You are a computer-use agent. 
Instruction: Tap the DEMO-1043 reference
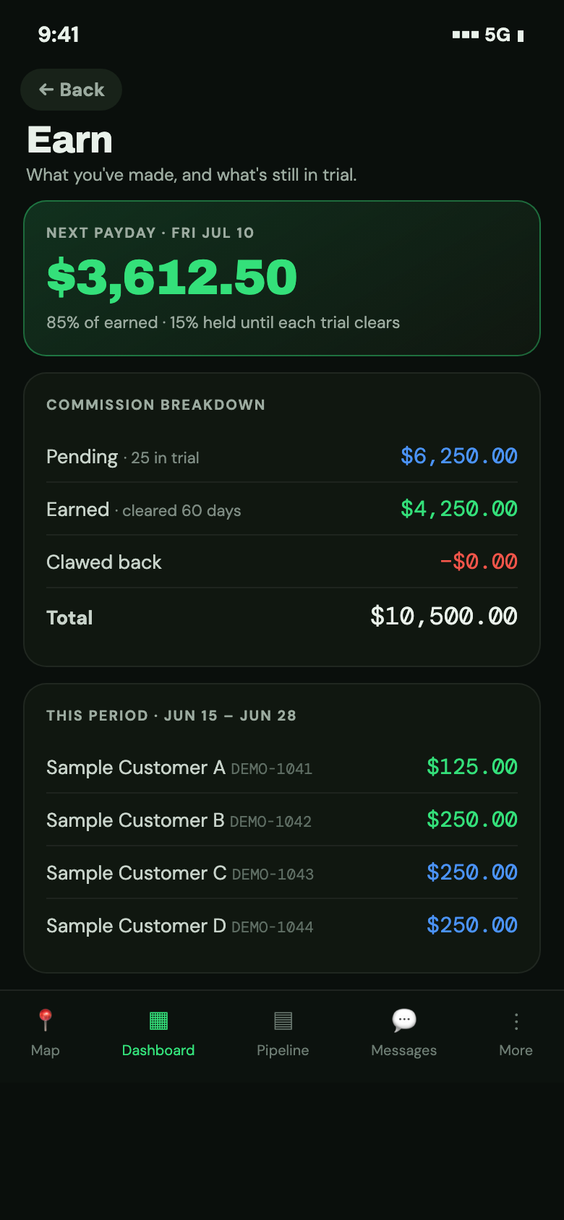pos(273,875)
